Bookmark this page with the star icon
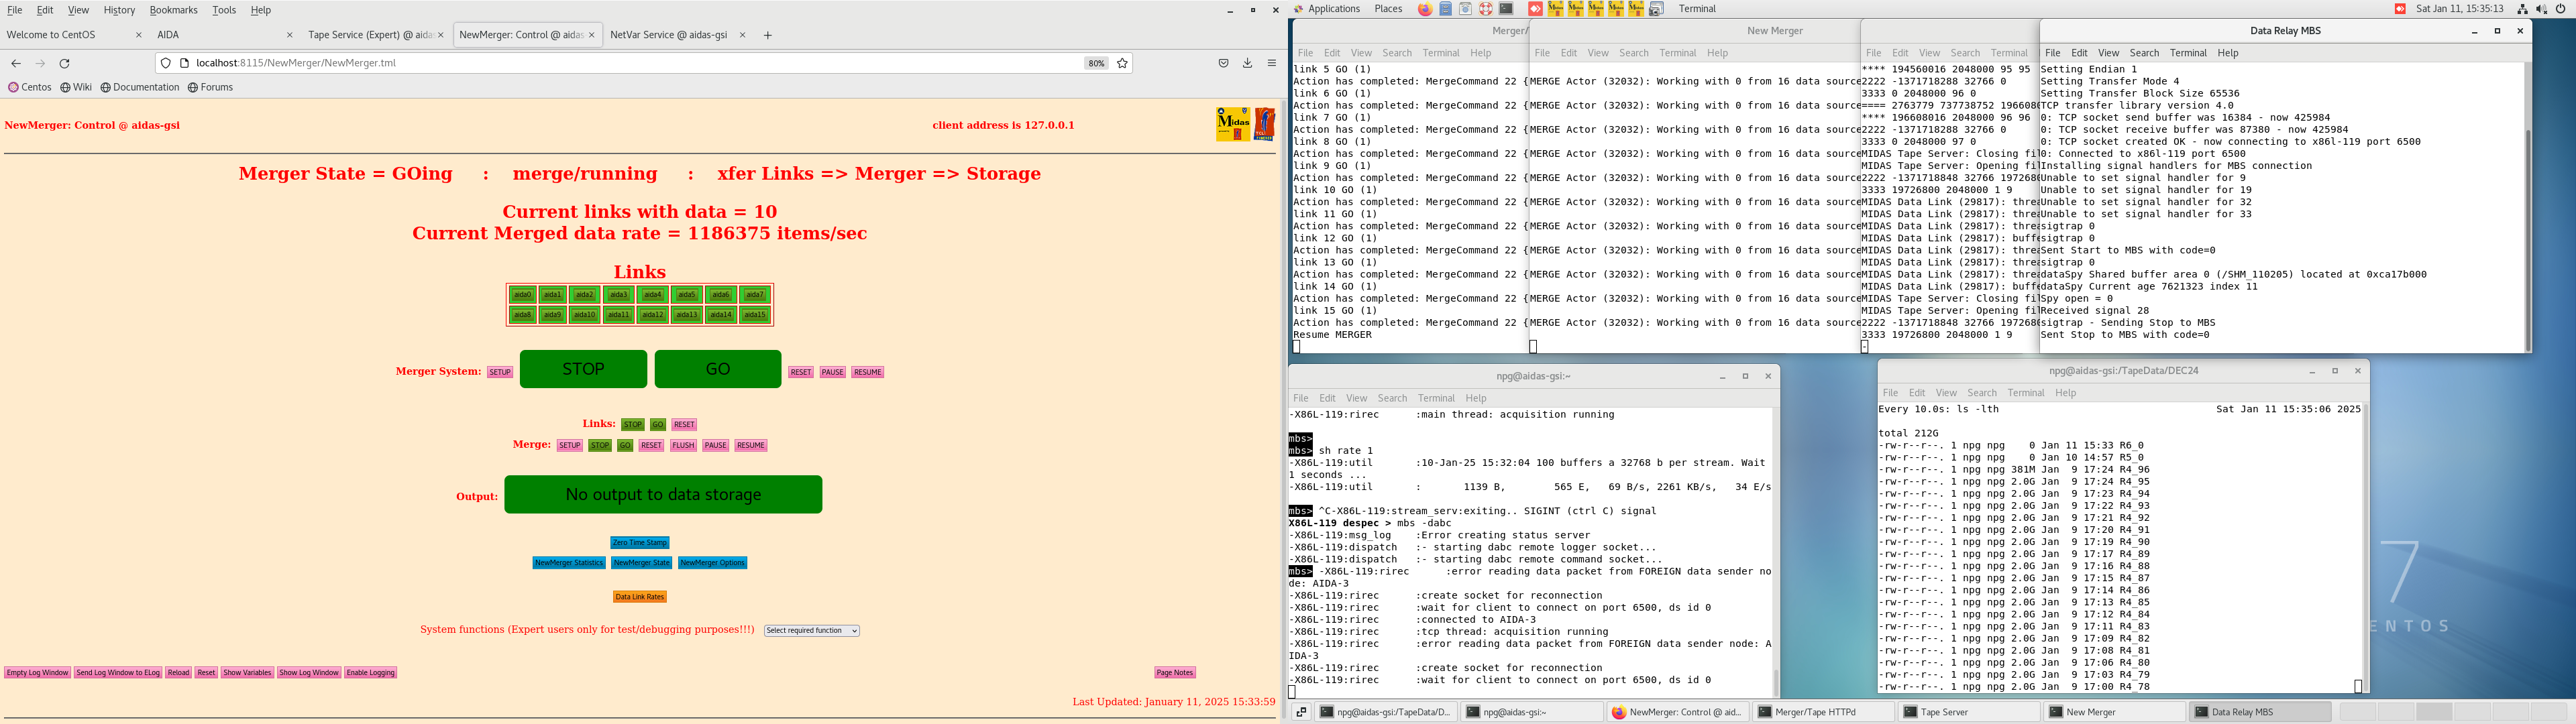Image resolution: width=2576 pixels, height=724 pixels. coord(1122,63)
